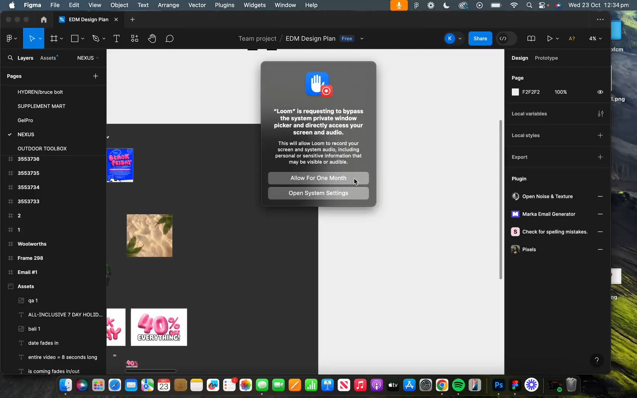Image resolution: width=637 pixels, height=398 pixels.
Task: Open a new tab with plus
Action: [132, 20]
